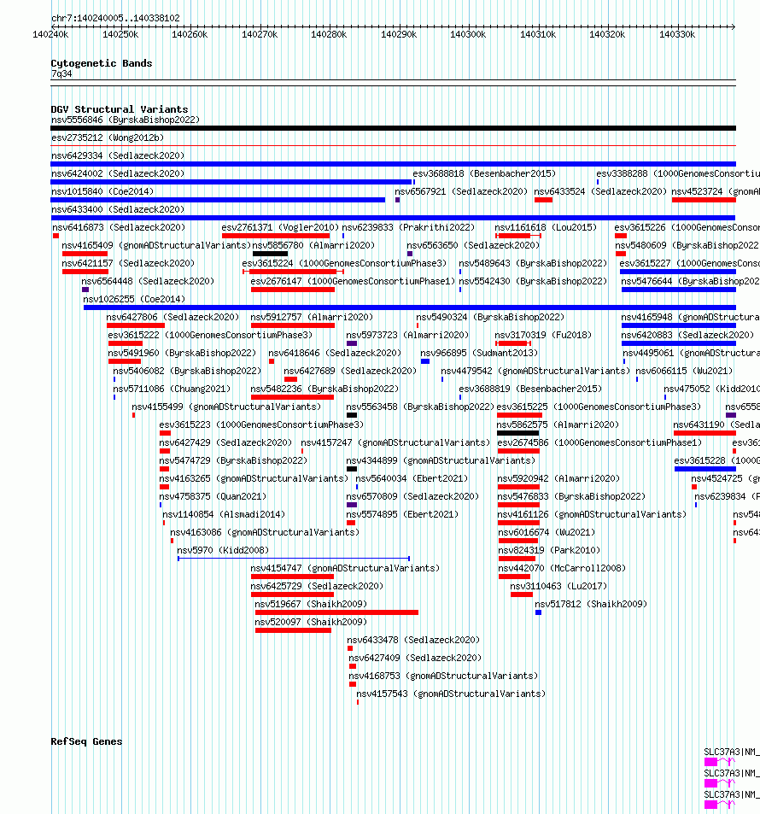The width and height of the screenshot is (760, 814).
Task: Click the red bar under nsv519667
Action: (x=336, y=612)
